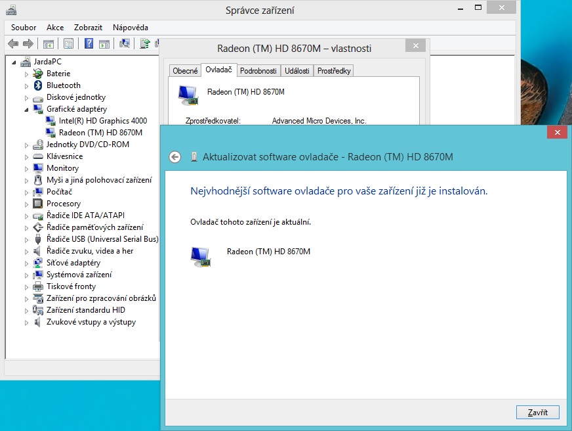Screen dimensions: 572x431
Task: Click the Myši a jiná polohovací zařízení mouse icon
Action: pos(37,180)
